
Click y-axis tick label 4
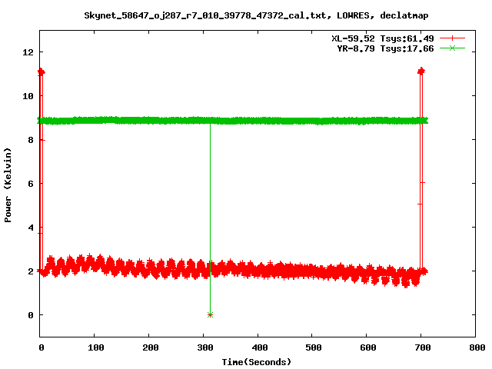pos(31,228)
